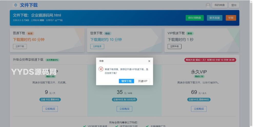
Task: Click the file download logo icon
Action: [16, 5]
